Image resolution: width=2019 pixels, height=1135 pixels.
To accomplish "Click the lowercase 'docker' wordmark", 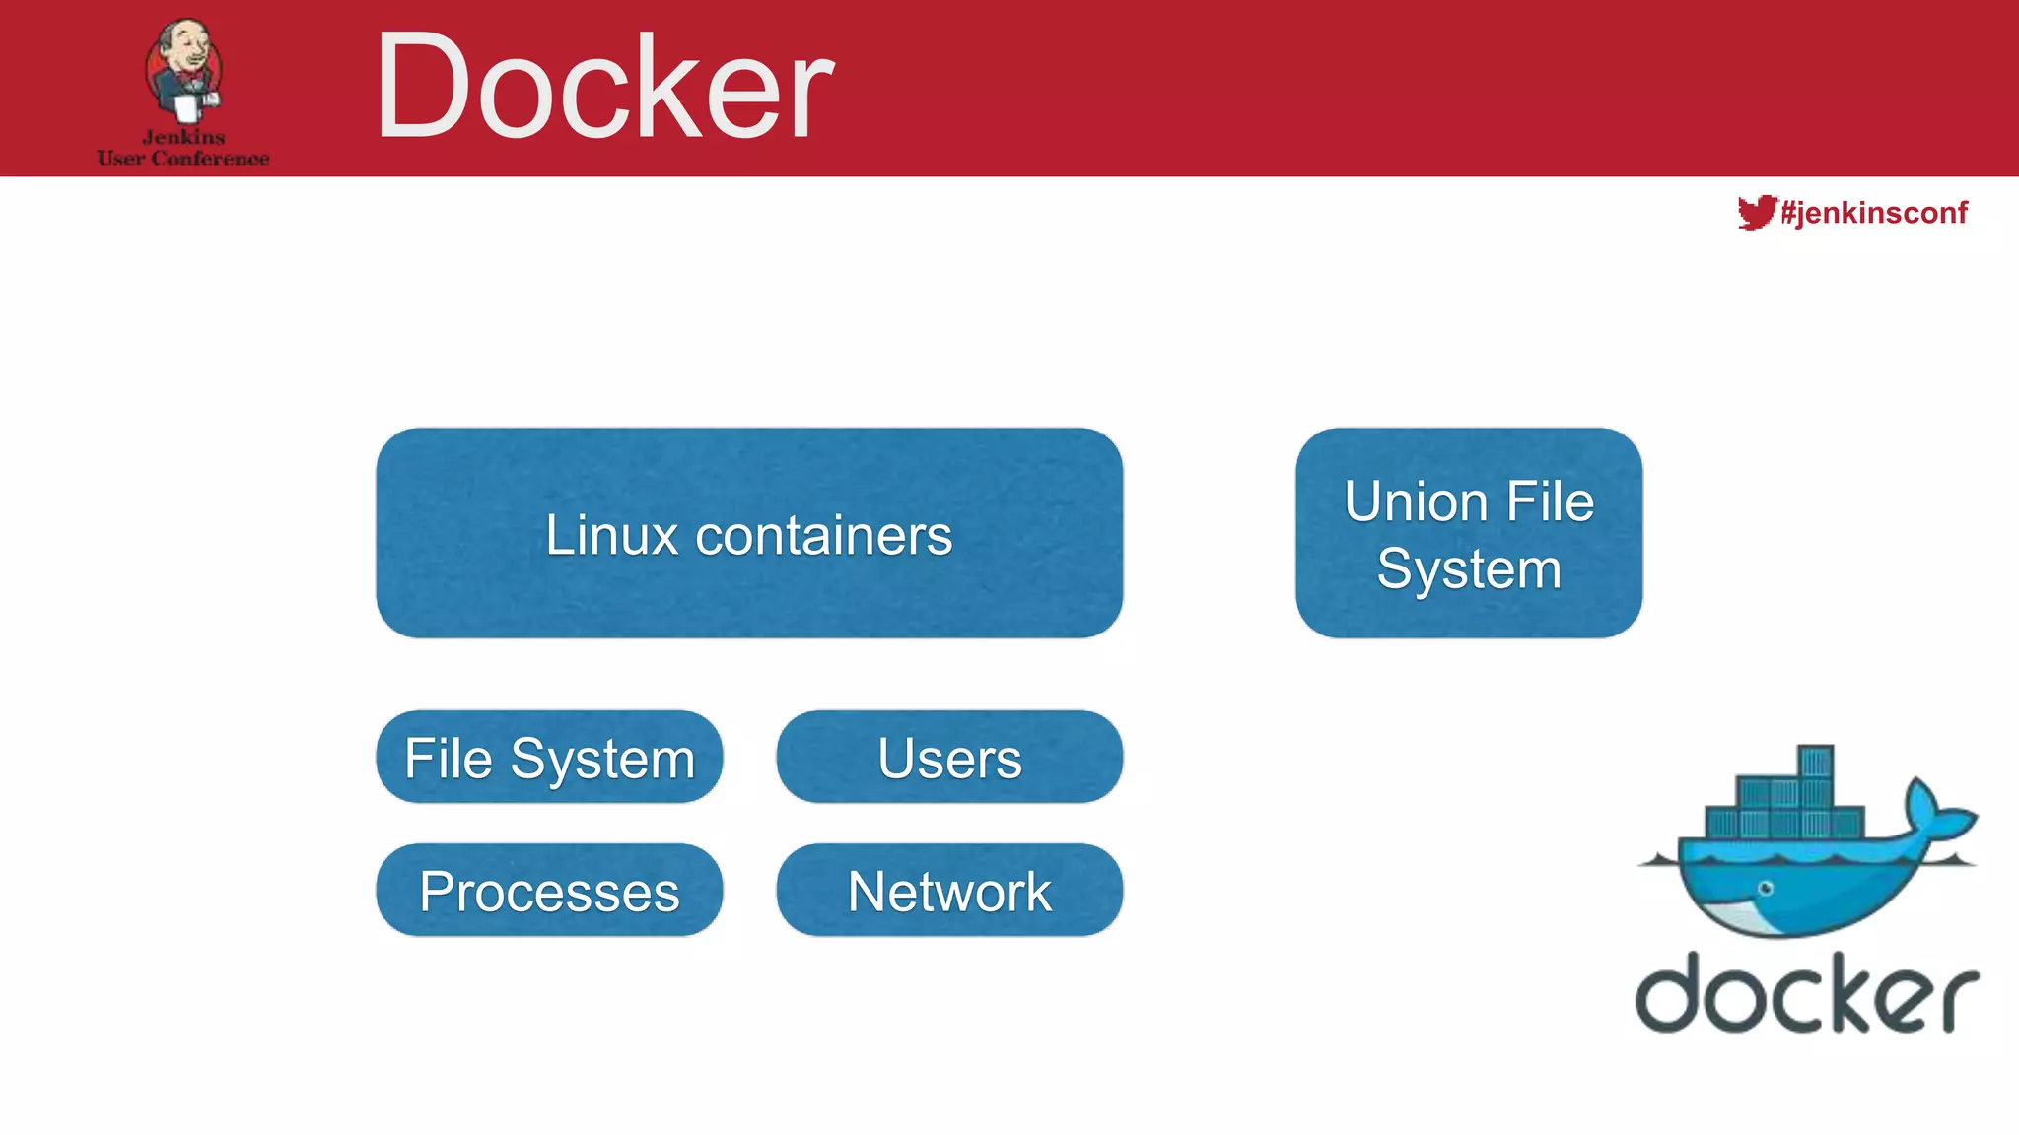I will pos(1806,993).
